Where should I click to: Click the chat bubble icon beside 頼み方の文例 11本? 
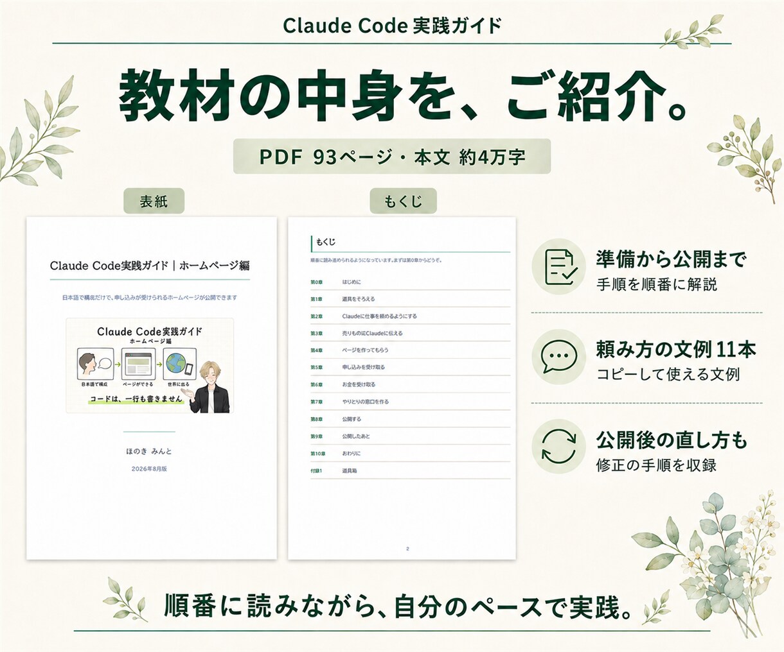(559, 356)
